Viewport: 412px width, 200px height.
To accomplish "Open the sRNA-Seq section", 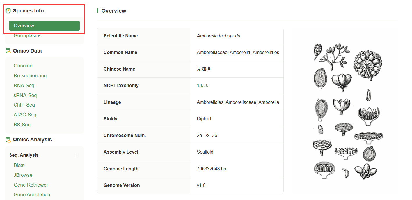I will click(25, 95).
